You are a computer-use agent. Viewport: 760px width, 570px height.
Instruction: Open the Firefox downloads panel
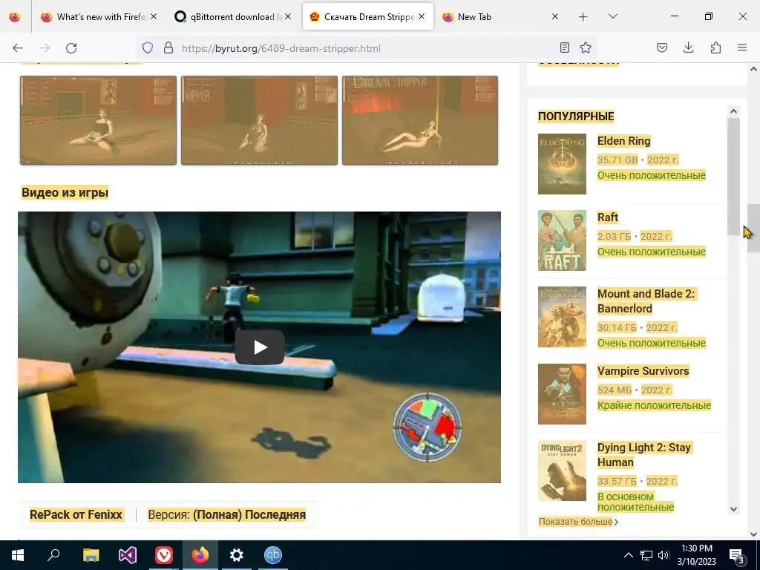[x=688, y=47]
